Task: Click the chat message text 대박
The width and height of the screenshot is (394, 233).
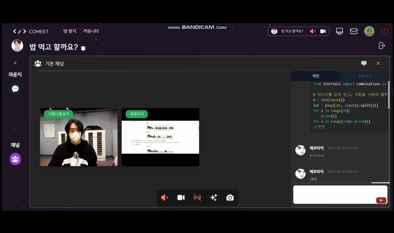Action: 313,179
